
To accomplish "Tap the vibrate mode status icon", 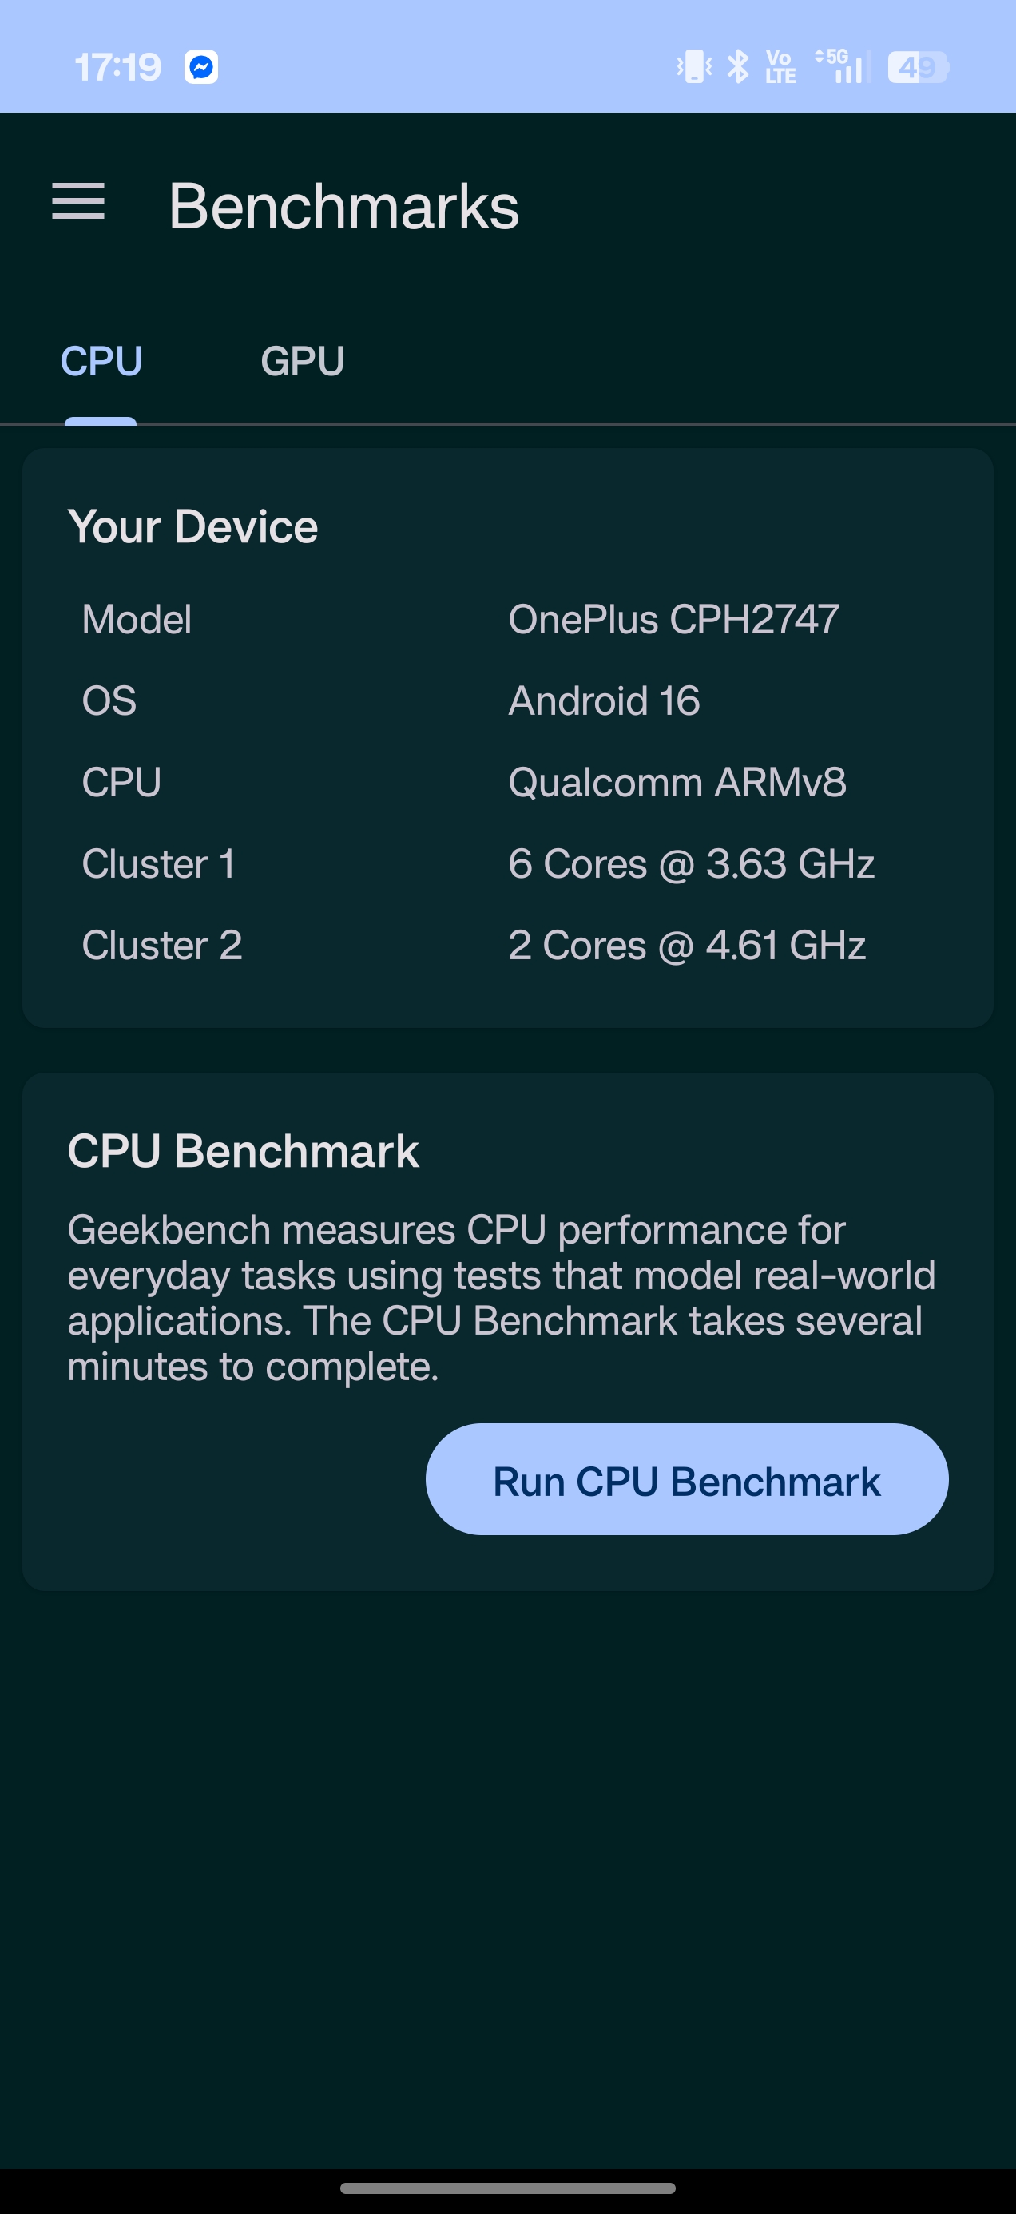I will [x=693, y=67].
